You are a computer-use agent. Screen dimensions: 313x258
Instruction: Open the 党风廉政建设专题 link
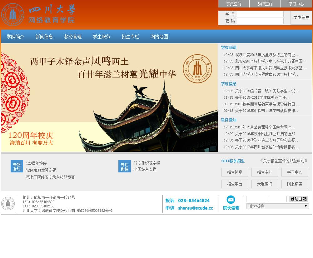pos(41,170)
